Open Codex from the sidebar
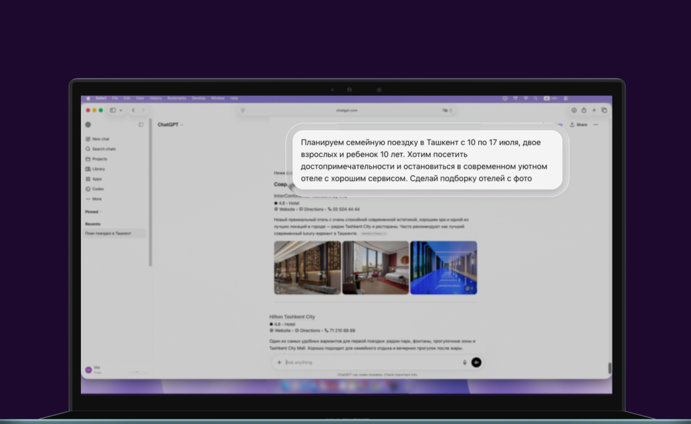691x424 pixels. coord(94,189)
